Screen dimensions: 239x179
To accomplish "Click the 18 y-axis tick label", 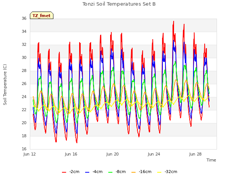I will (24, 136).
